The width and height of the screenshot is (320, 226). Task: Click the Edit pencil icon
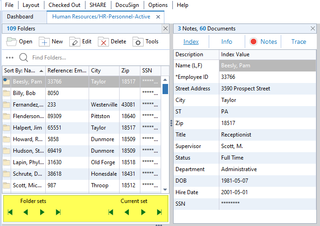[x=74, y=42]
